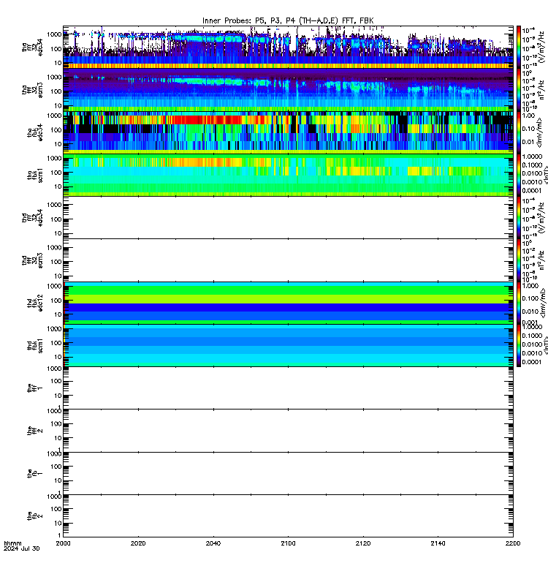Click the 'hhmm' axis unit label
The width and height of the screenshot is (548, 585).
pyautogui.click(x=12, y=543)
